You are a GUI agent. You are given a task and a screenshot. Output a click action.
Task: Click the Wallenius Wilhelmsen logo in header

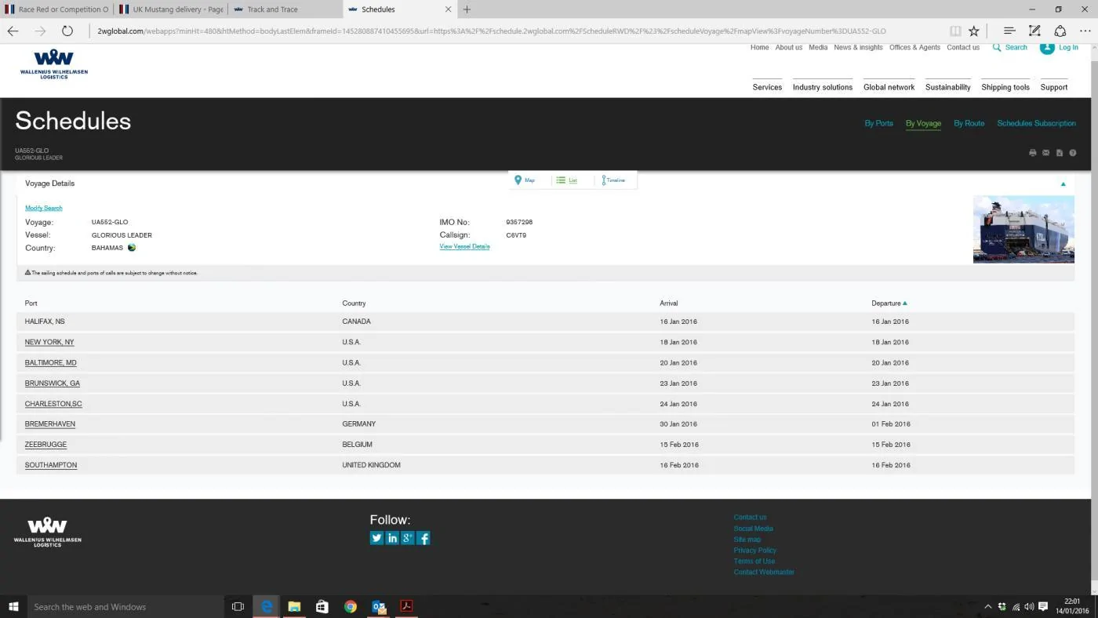click(54, 64)
